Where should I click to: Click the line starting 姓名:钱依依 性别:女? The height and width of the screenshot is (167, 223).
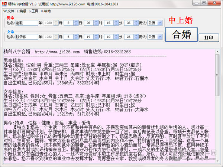75,96
